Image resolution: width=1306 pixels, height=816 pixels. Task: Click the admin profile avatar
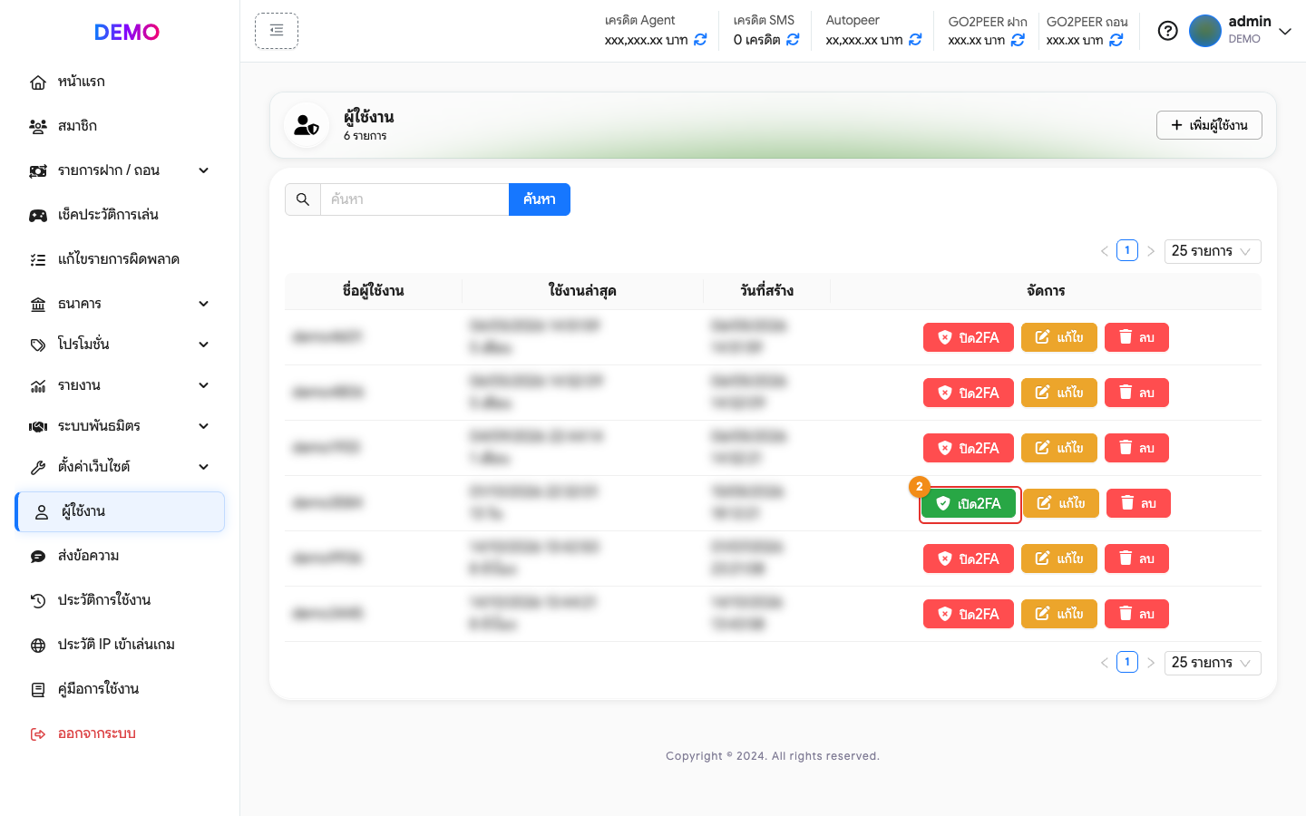pyautogui.click(x=1205, y=31)
